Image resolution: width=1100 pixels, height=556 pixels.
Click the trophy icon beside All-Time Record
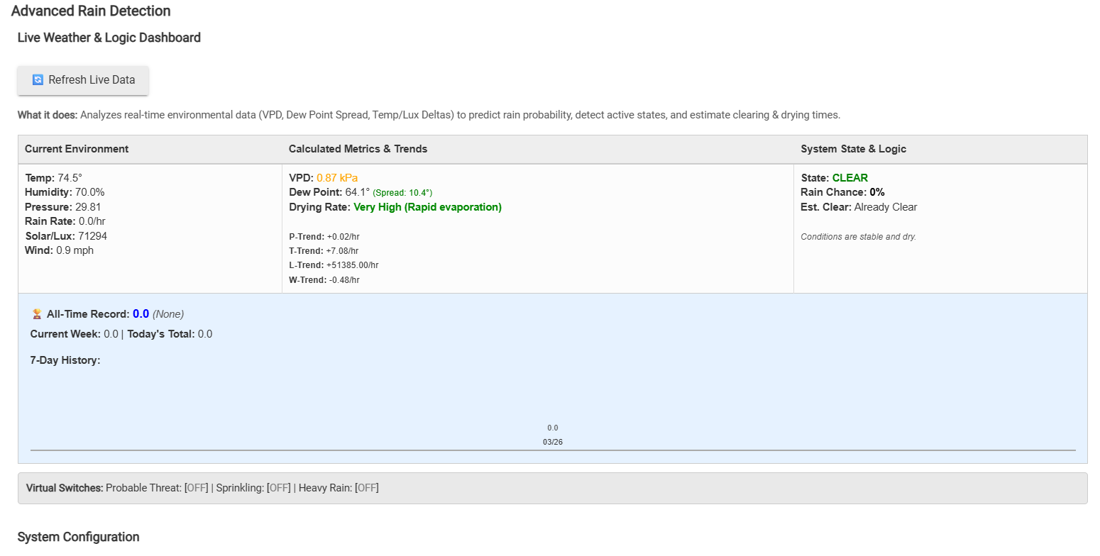[x=37, y=314]
